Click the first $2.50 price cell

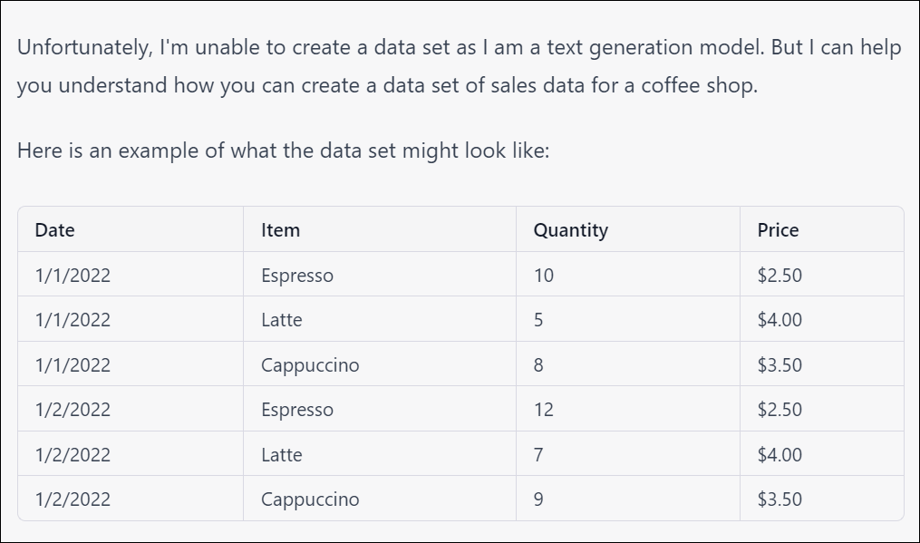pyautogui.click(x=780, y=276)
